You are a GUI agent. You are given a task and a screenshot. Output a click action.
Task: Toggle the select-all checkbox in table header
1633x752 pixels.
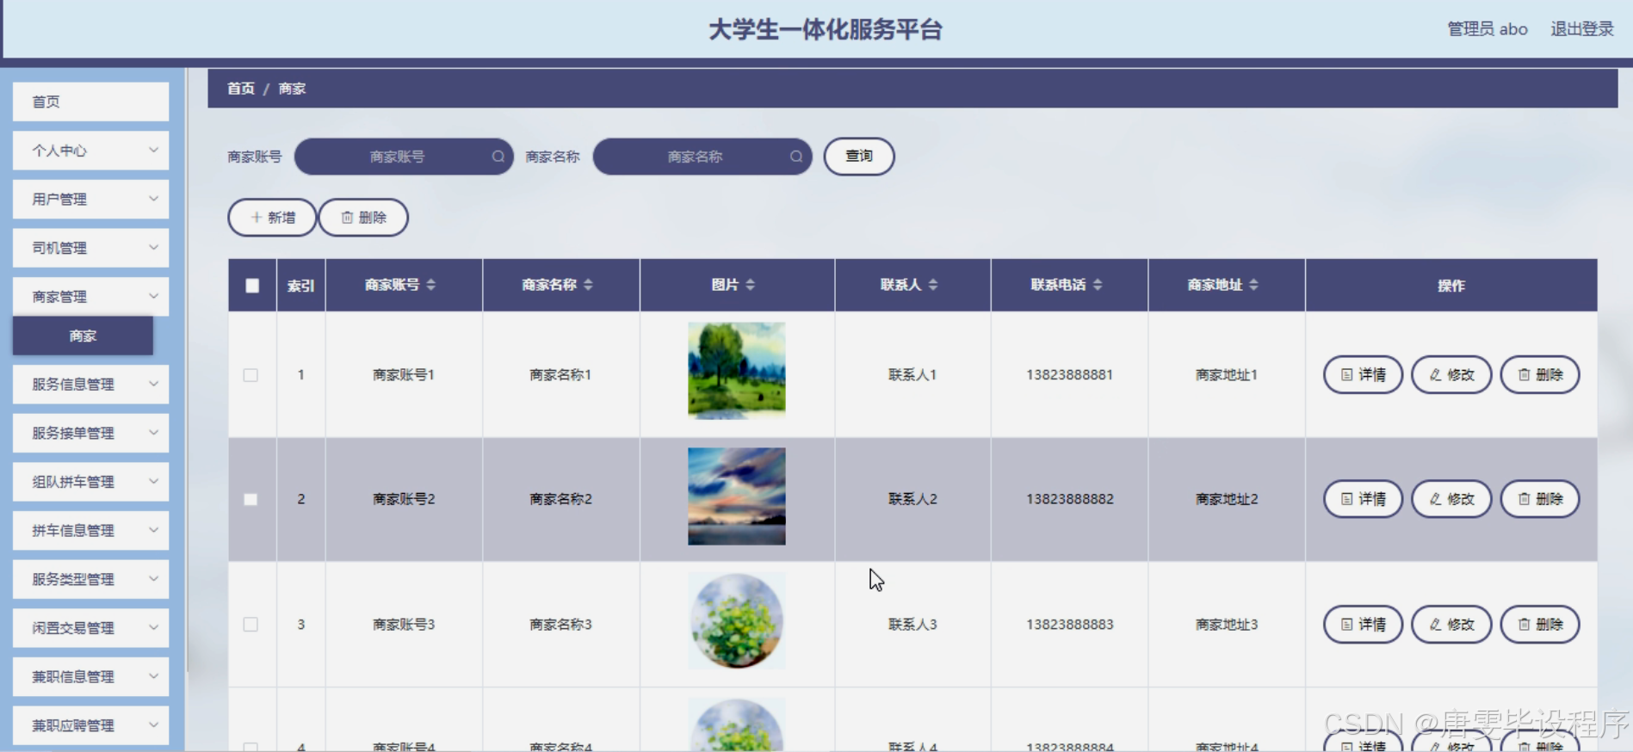tap(252, 286)
